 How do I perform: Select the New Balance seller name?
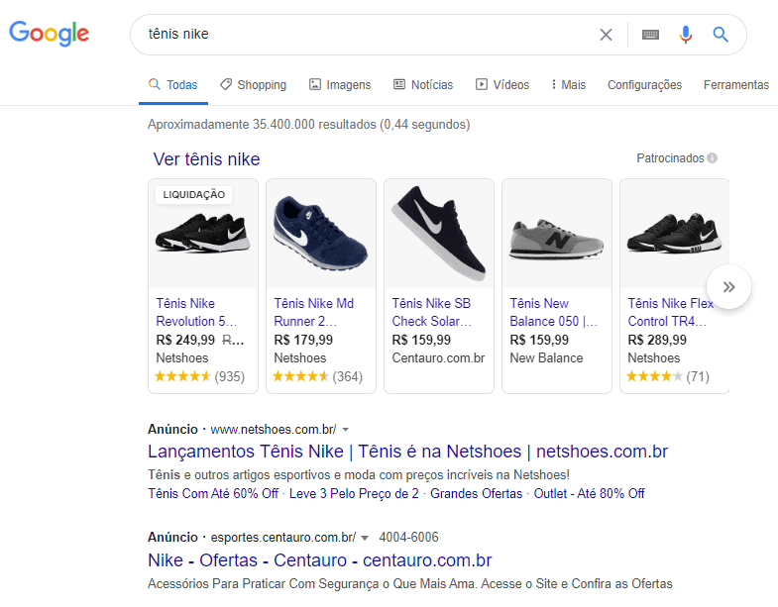[546, 358]
